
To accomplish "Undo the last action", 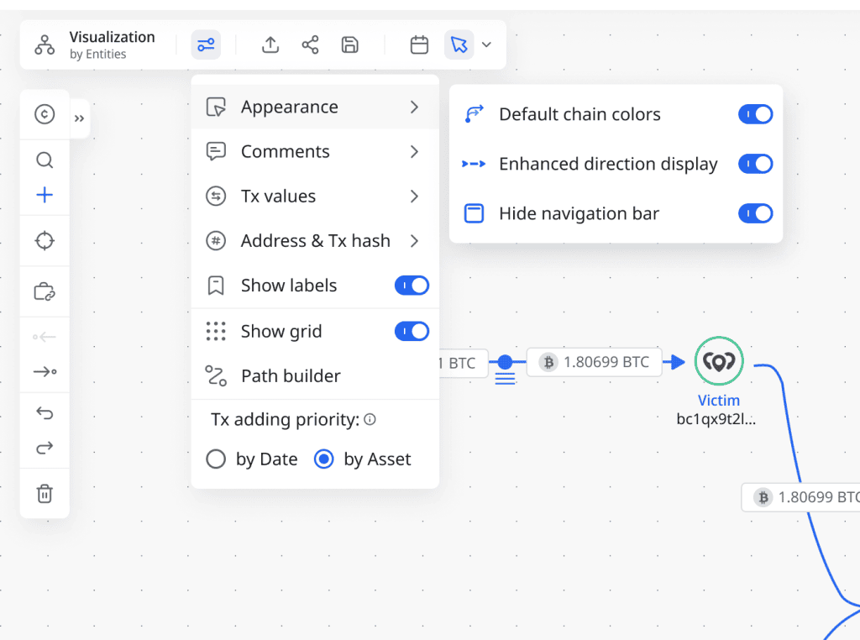I will [45, 412].
